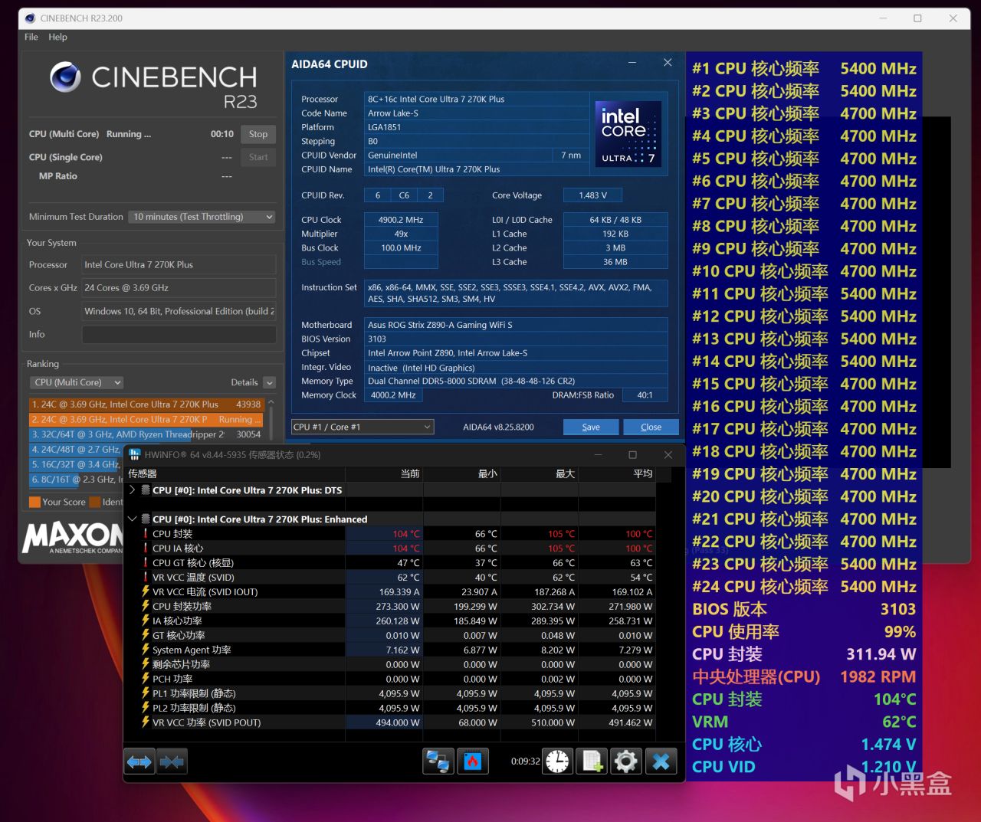Click the expand columns arrows icon in HWiNFO

(139, 761)
